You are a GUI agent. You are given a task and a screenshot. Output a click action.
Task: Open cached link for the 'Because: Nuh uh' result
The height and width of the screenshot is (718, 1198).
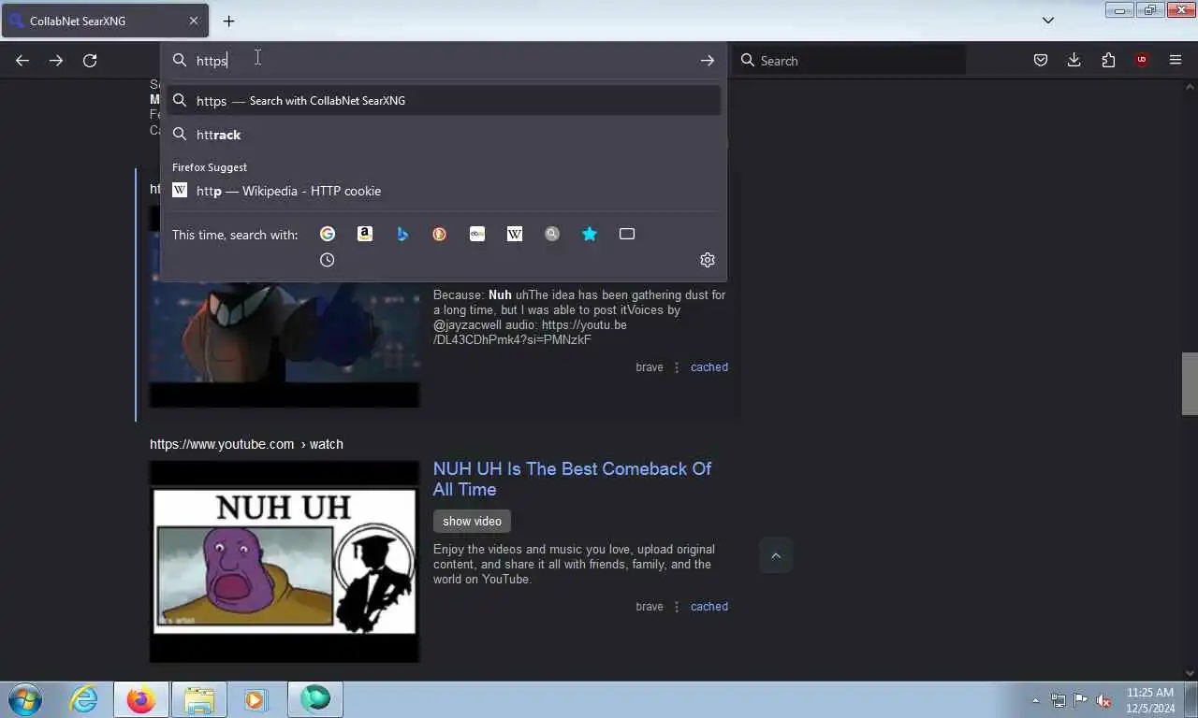(x=709, y=367)
